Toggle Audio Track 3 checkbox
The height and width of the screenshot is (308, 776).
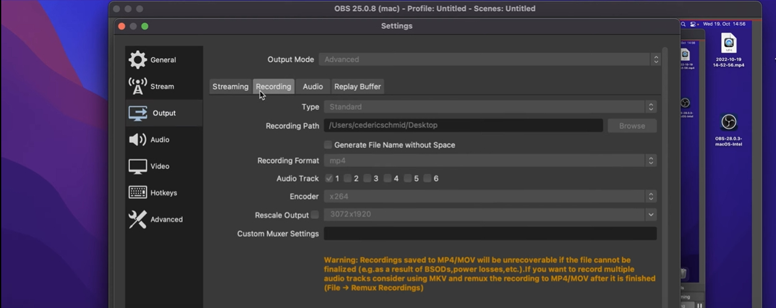point(367,178)
